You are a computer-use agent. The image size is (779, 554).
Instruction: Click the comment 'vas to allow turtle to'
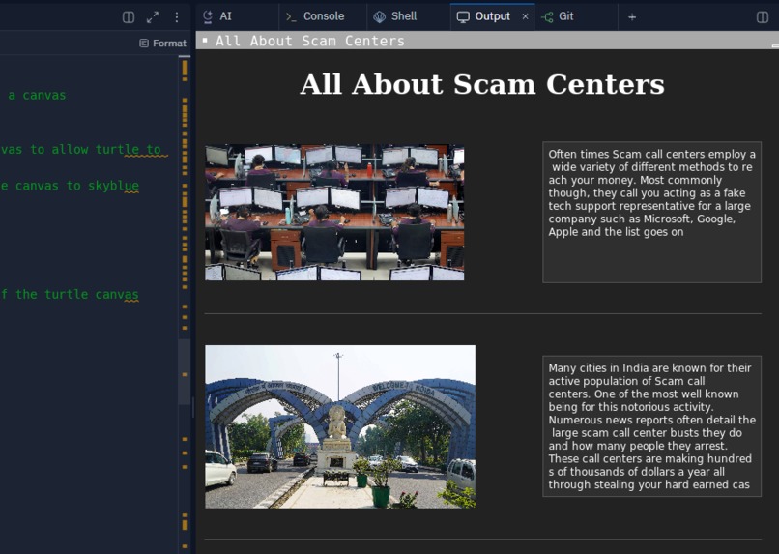[x=81, y=150]
